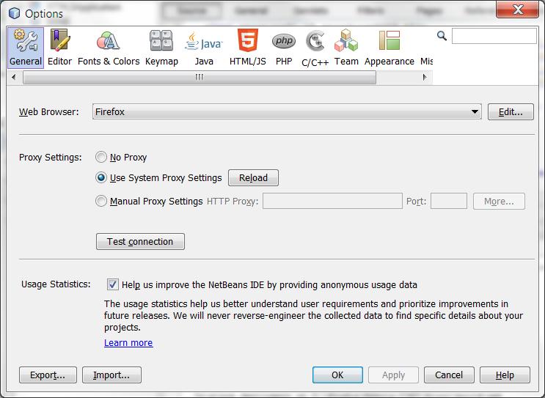Viewport: 545px width, 398px height.
Task: Confirm with the OK button
Action: 337,375
